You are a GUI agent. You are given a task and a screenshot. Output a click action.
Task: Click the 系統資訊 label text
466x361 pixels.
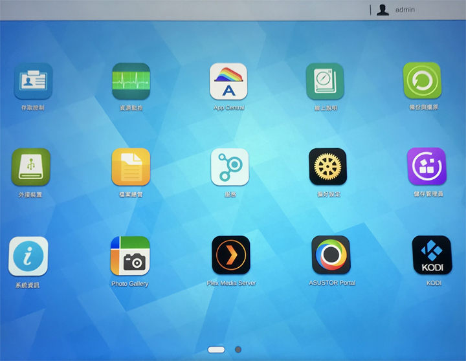(x=27, y=285)
